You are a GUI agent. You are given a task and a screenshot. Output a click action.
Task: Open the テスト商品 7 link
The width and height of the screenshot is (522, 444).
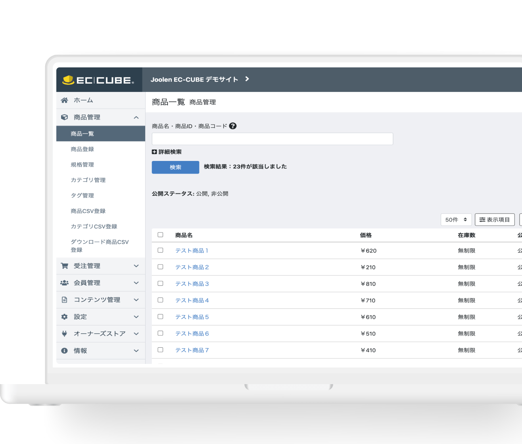click(192, 350)
